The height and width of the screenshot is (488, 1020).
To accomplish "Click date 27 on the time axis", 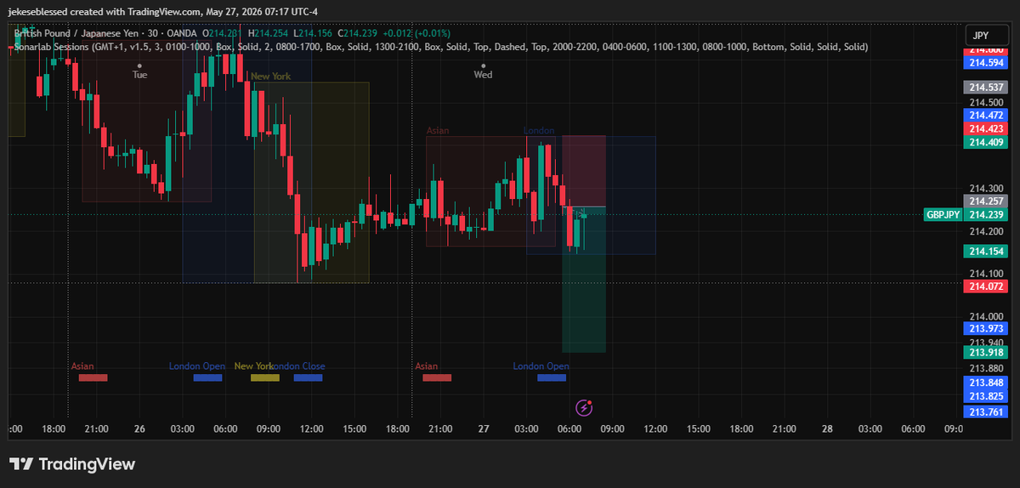I will pyautogui.click(x=483, y=429).
